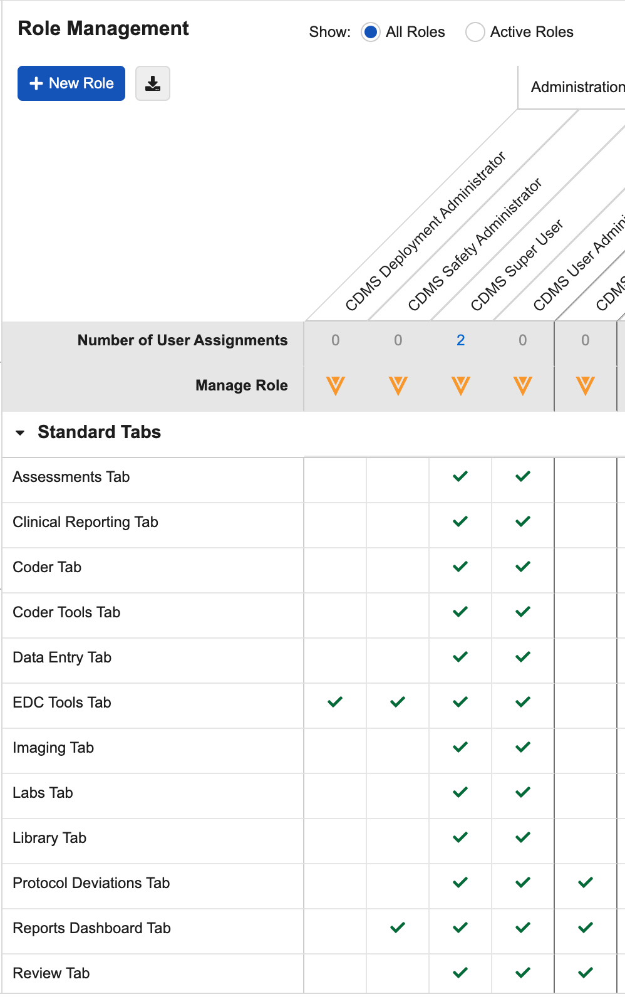625x1004 pixels.
Task: Open Manage Role menu for CDMS Safety Administrator
Action: (x=398, y=385)
